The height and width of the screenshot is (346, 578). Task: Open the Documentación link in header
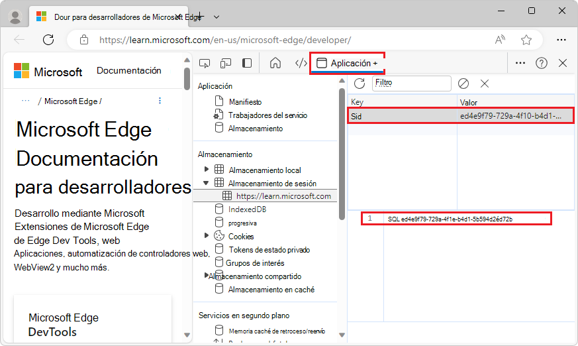coord(129,70)
